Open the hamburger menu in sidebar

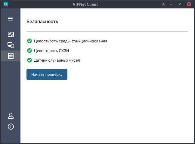pyautogui.click(x=10, y=19)
